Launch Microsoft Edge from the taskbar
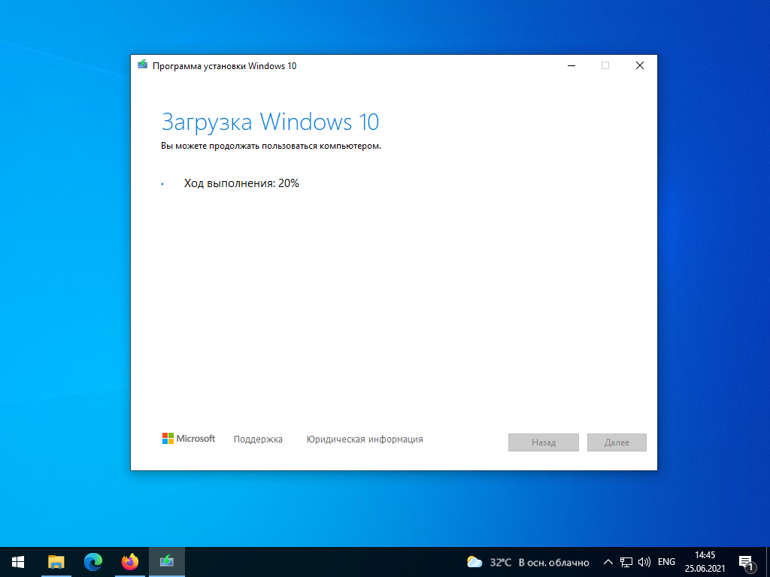This screenshot has width=770, height=577. 92,562
